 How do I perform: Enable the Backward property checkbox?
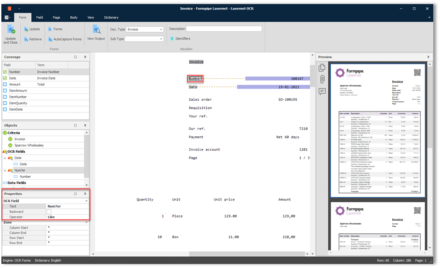(x=49, y=212)
